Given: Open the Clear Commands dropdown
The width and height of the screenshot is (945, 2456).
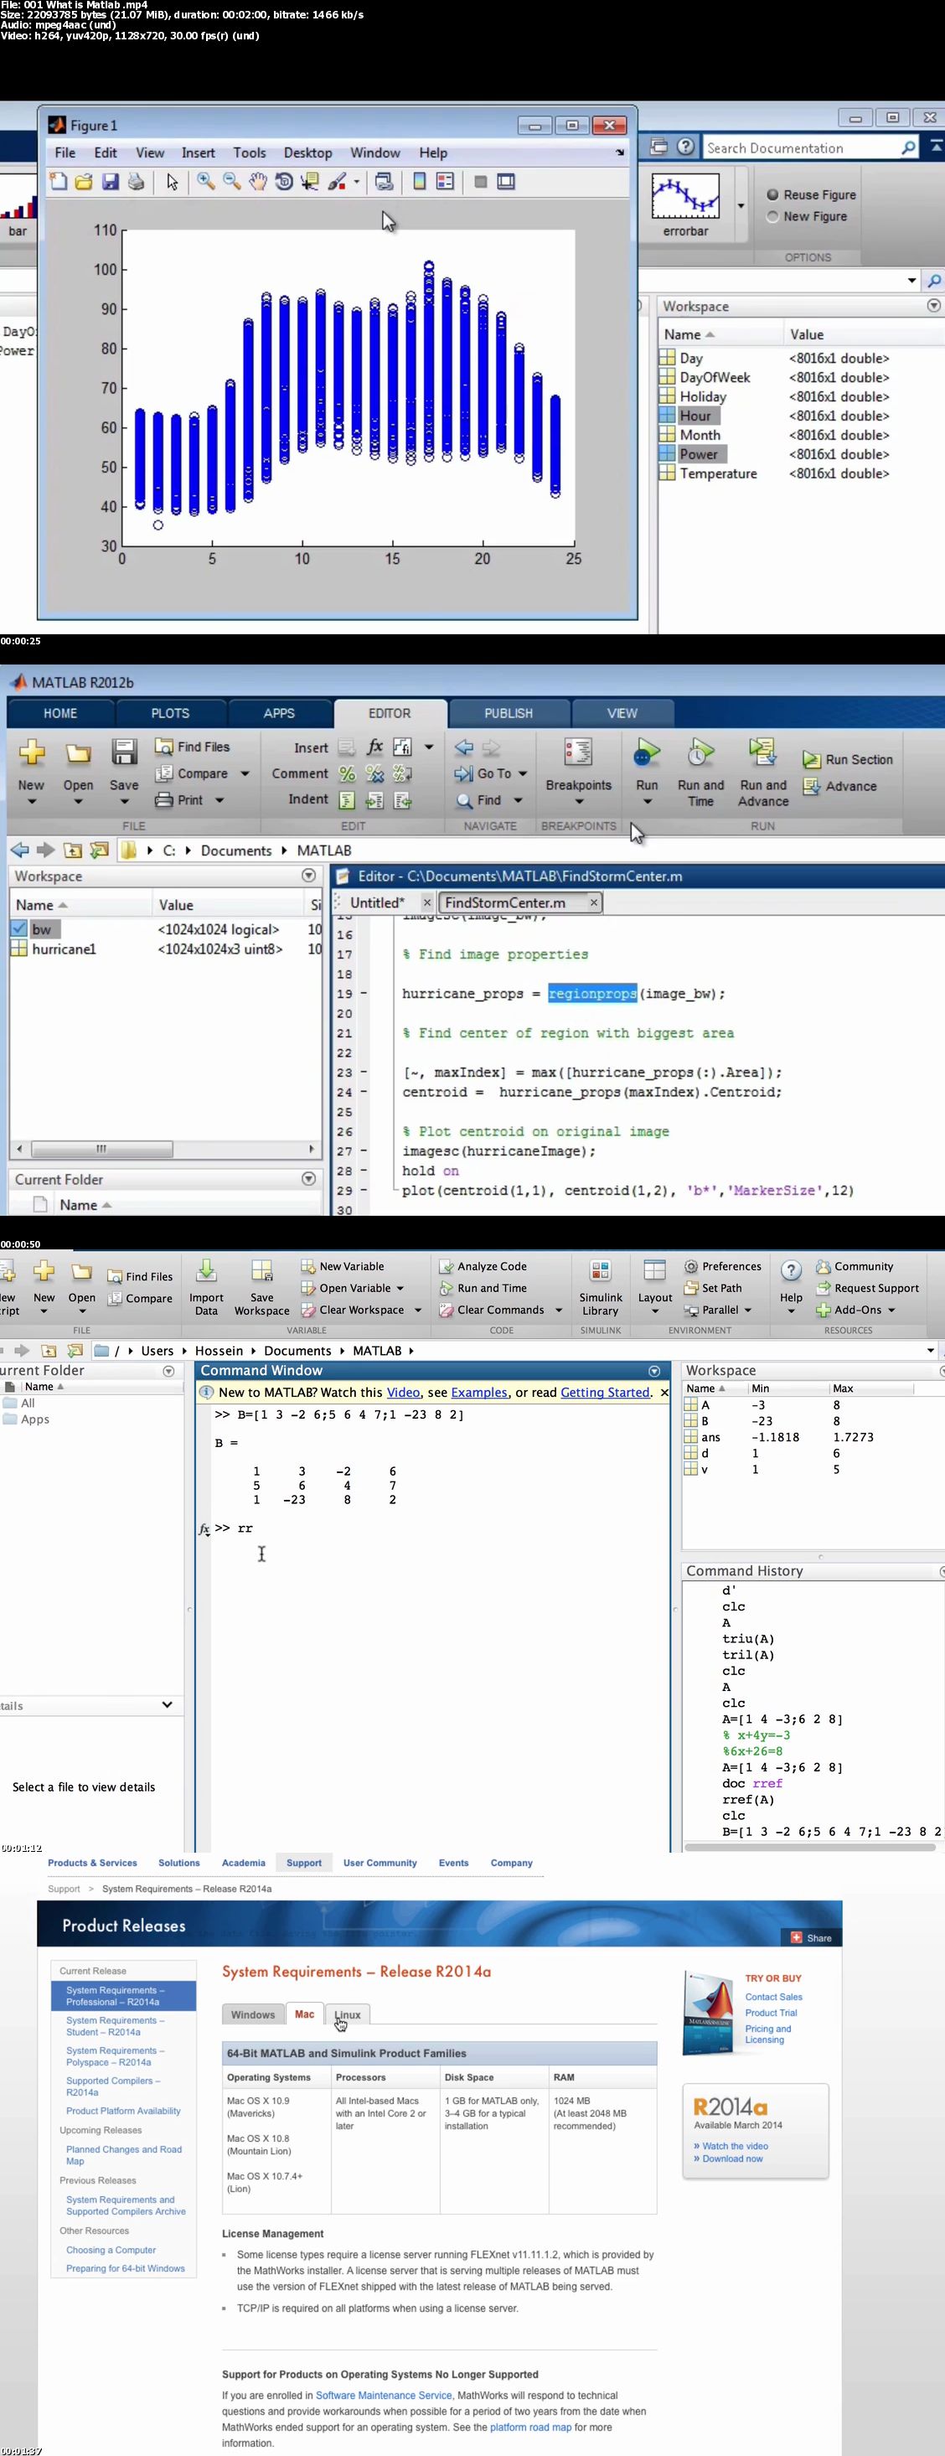Looking at the screenshot, I should [559, 1310].
